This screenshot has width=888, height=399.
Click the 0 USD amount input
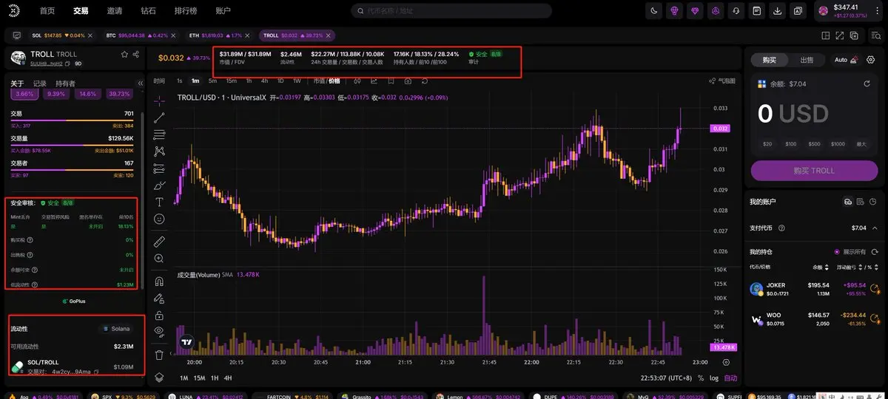814,115
